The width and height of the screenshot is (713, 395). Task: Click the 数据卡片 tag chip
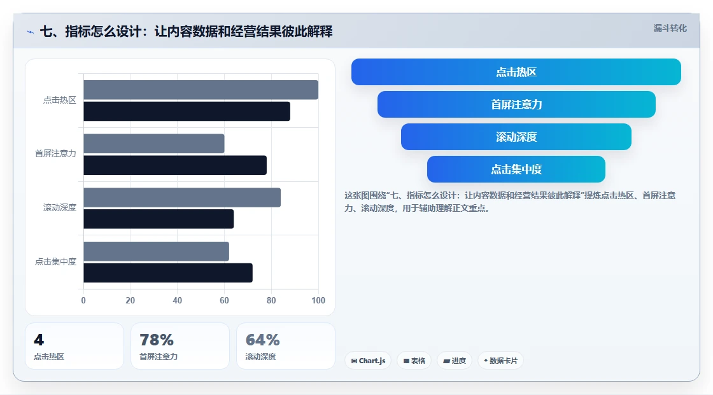500,361
